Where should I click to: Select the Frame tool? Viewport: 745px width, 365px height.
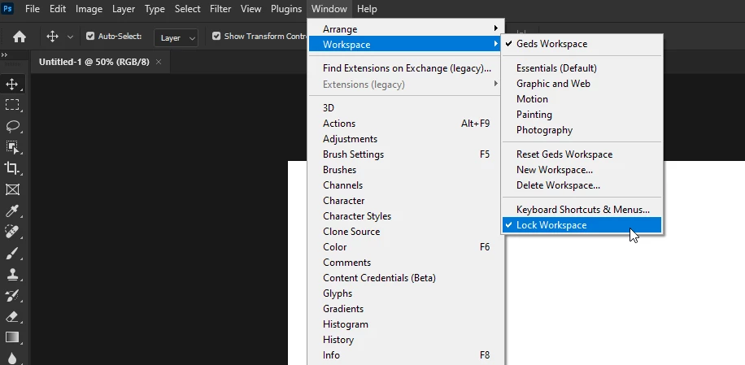pyautogui.click(x=12, y=189)
